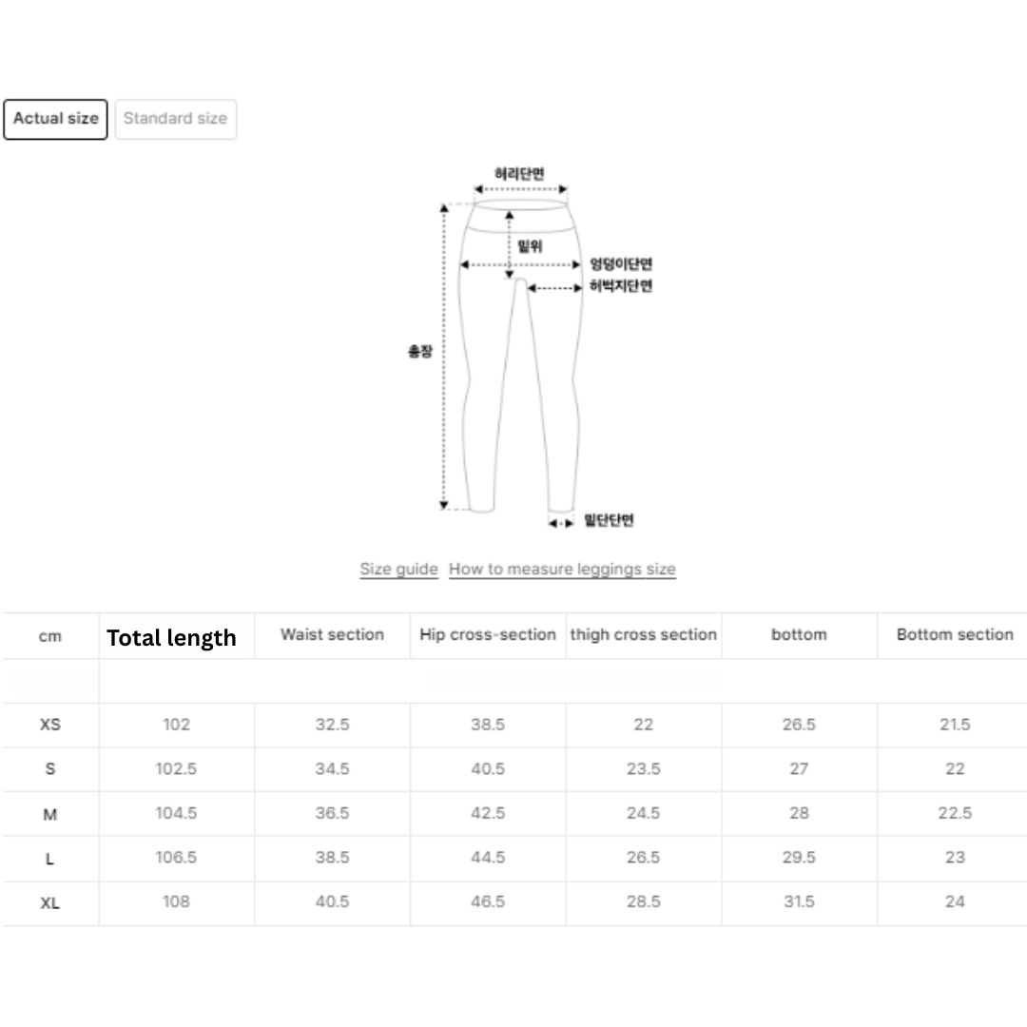The height and width of the screenshot is (1027, 1027).
Task: Select the XS size row label
Action: (50, 725)
